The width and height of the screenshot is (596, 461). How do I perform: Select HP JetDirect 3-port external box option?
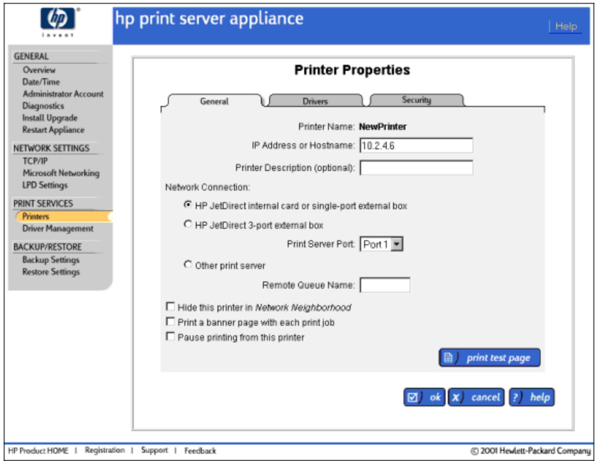(x=188, y=224)
